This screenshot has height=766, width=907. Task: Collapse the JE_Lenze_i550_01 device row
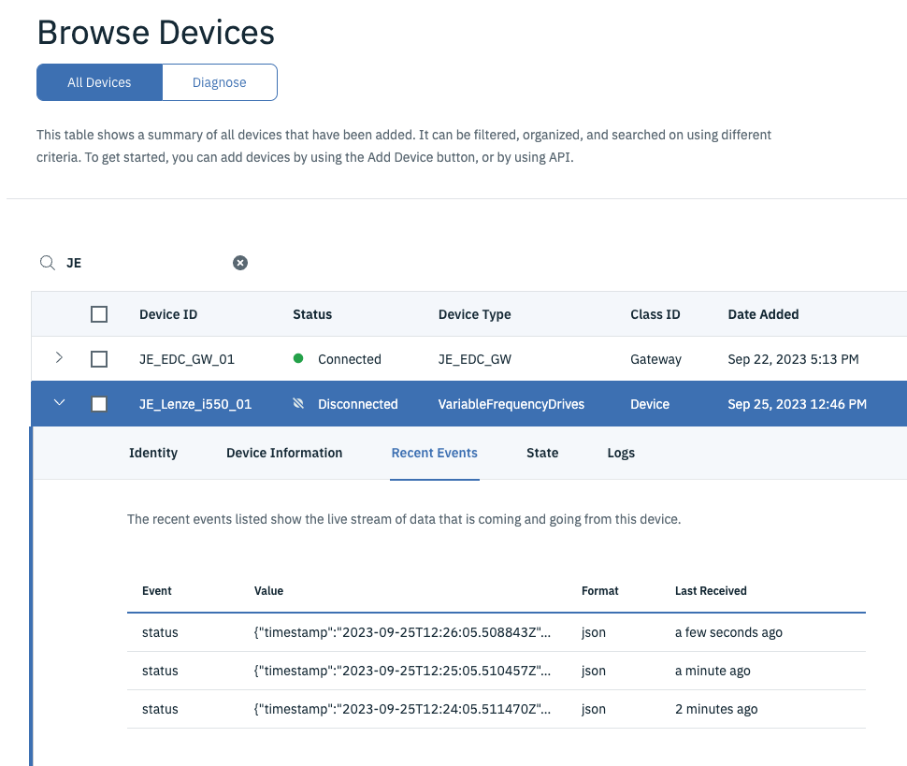pyautogui.click(x=59, y=402)
